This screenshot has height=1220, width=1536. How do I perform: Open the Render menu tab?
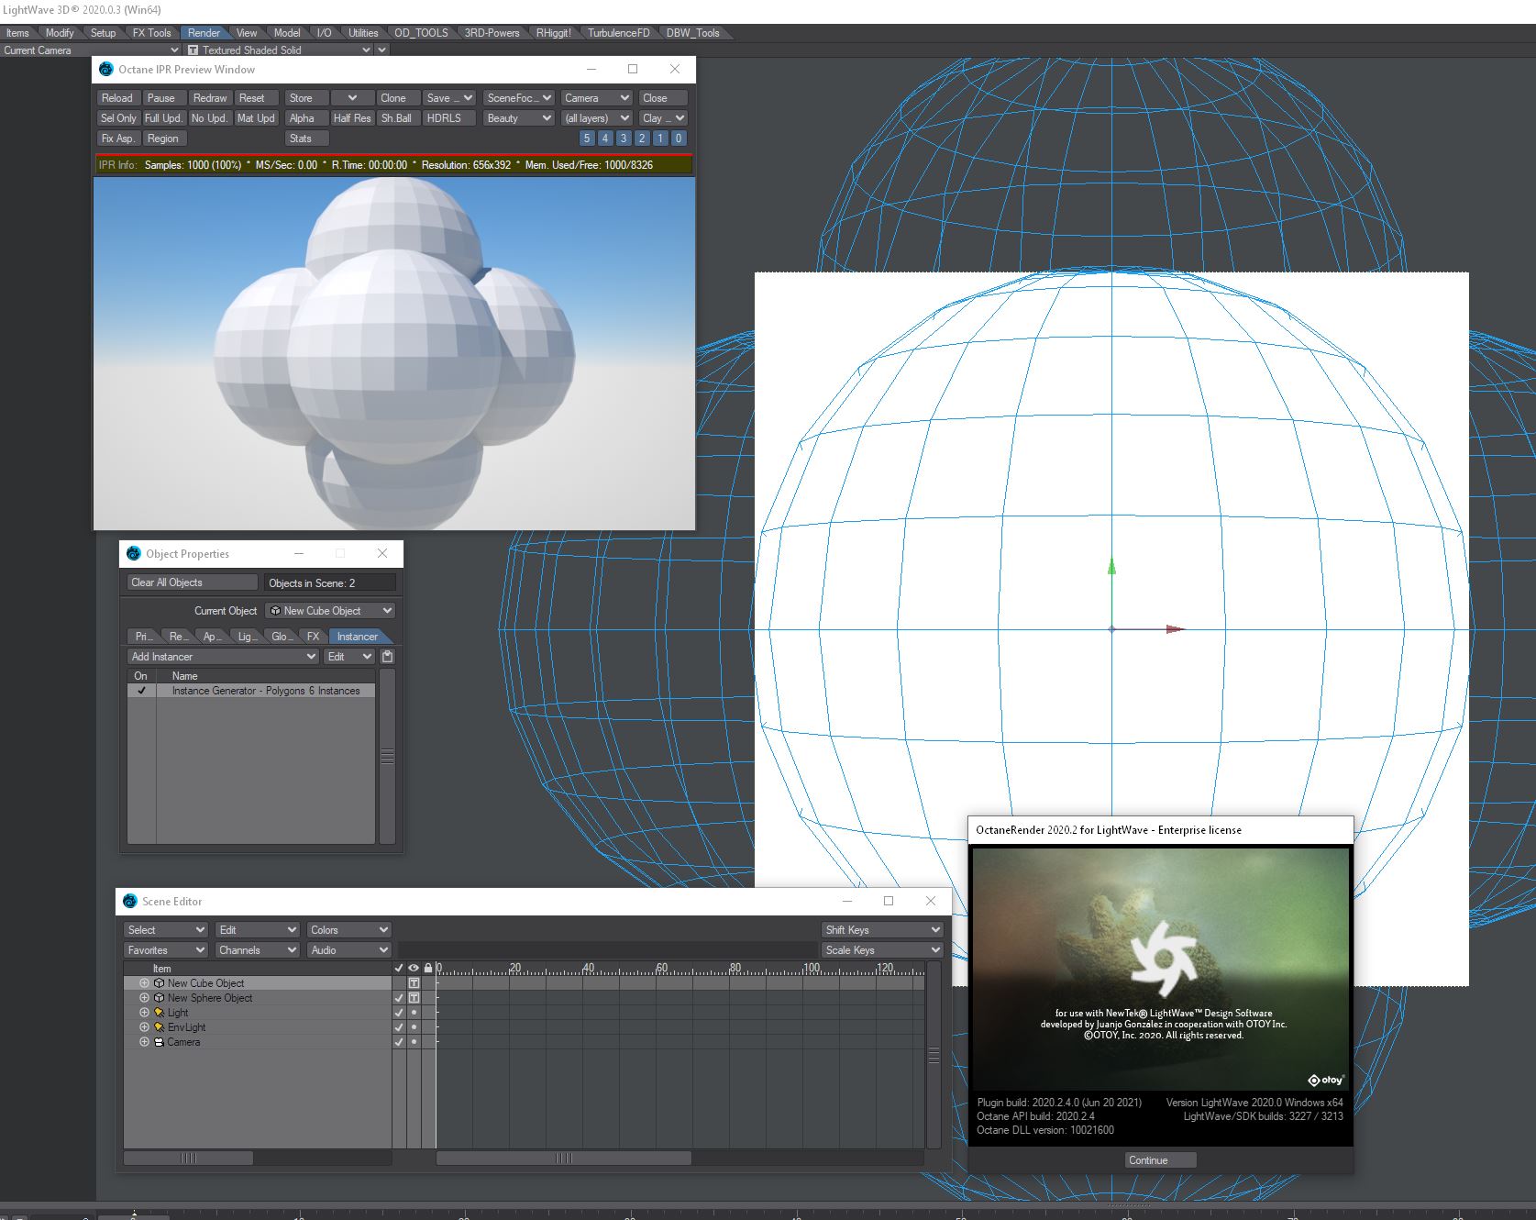point(204,33)
